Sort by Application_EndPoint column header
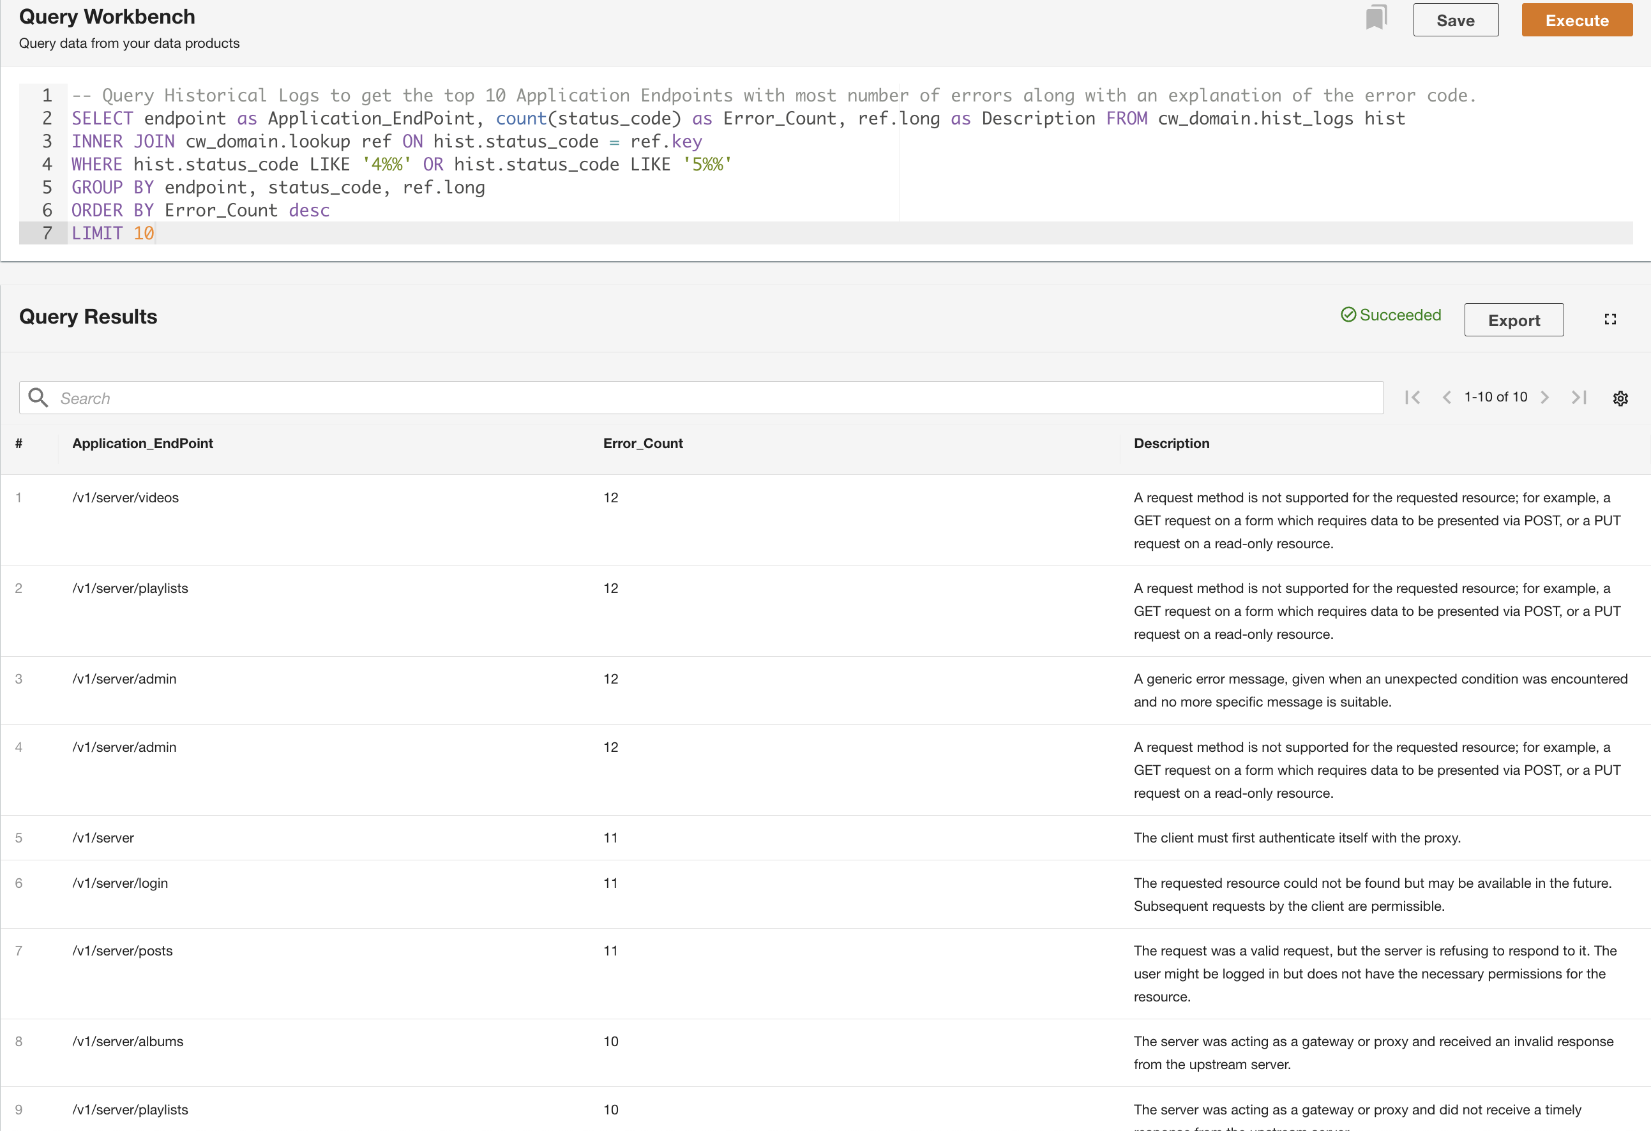Screen dimensions: 1651x1131 coord(143,444)
